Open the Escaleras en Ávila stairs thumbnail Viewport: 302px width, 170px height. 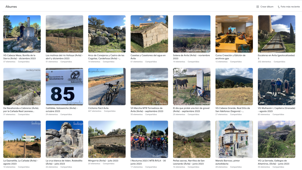coord(277,34)
